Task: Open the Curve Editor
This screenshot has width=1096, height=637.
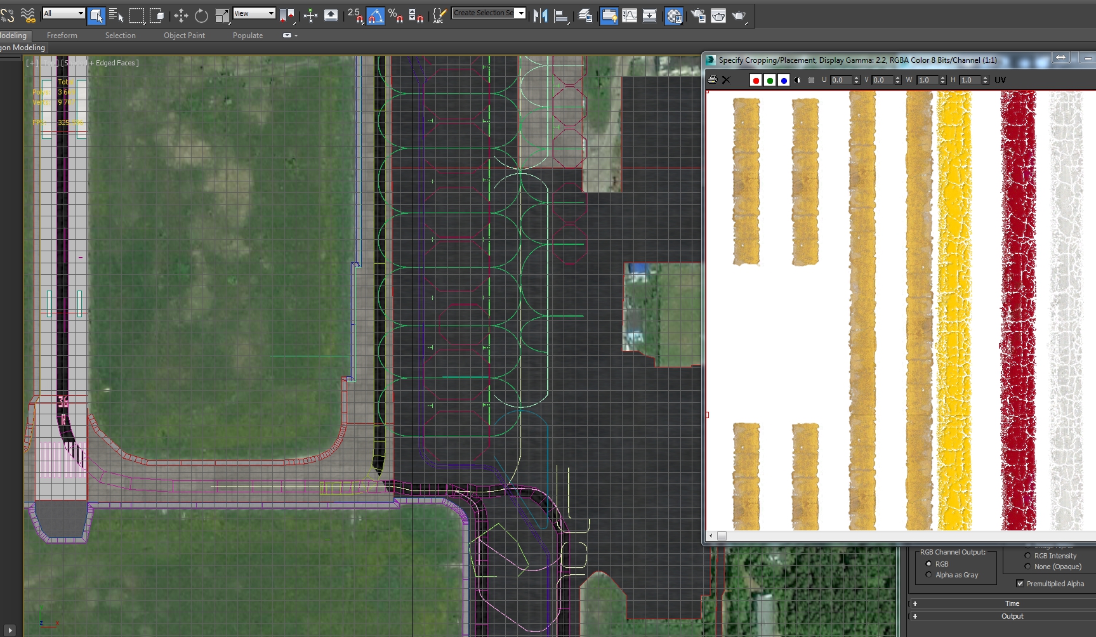Action: pos(630,16)
